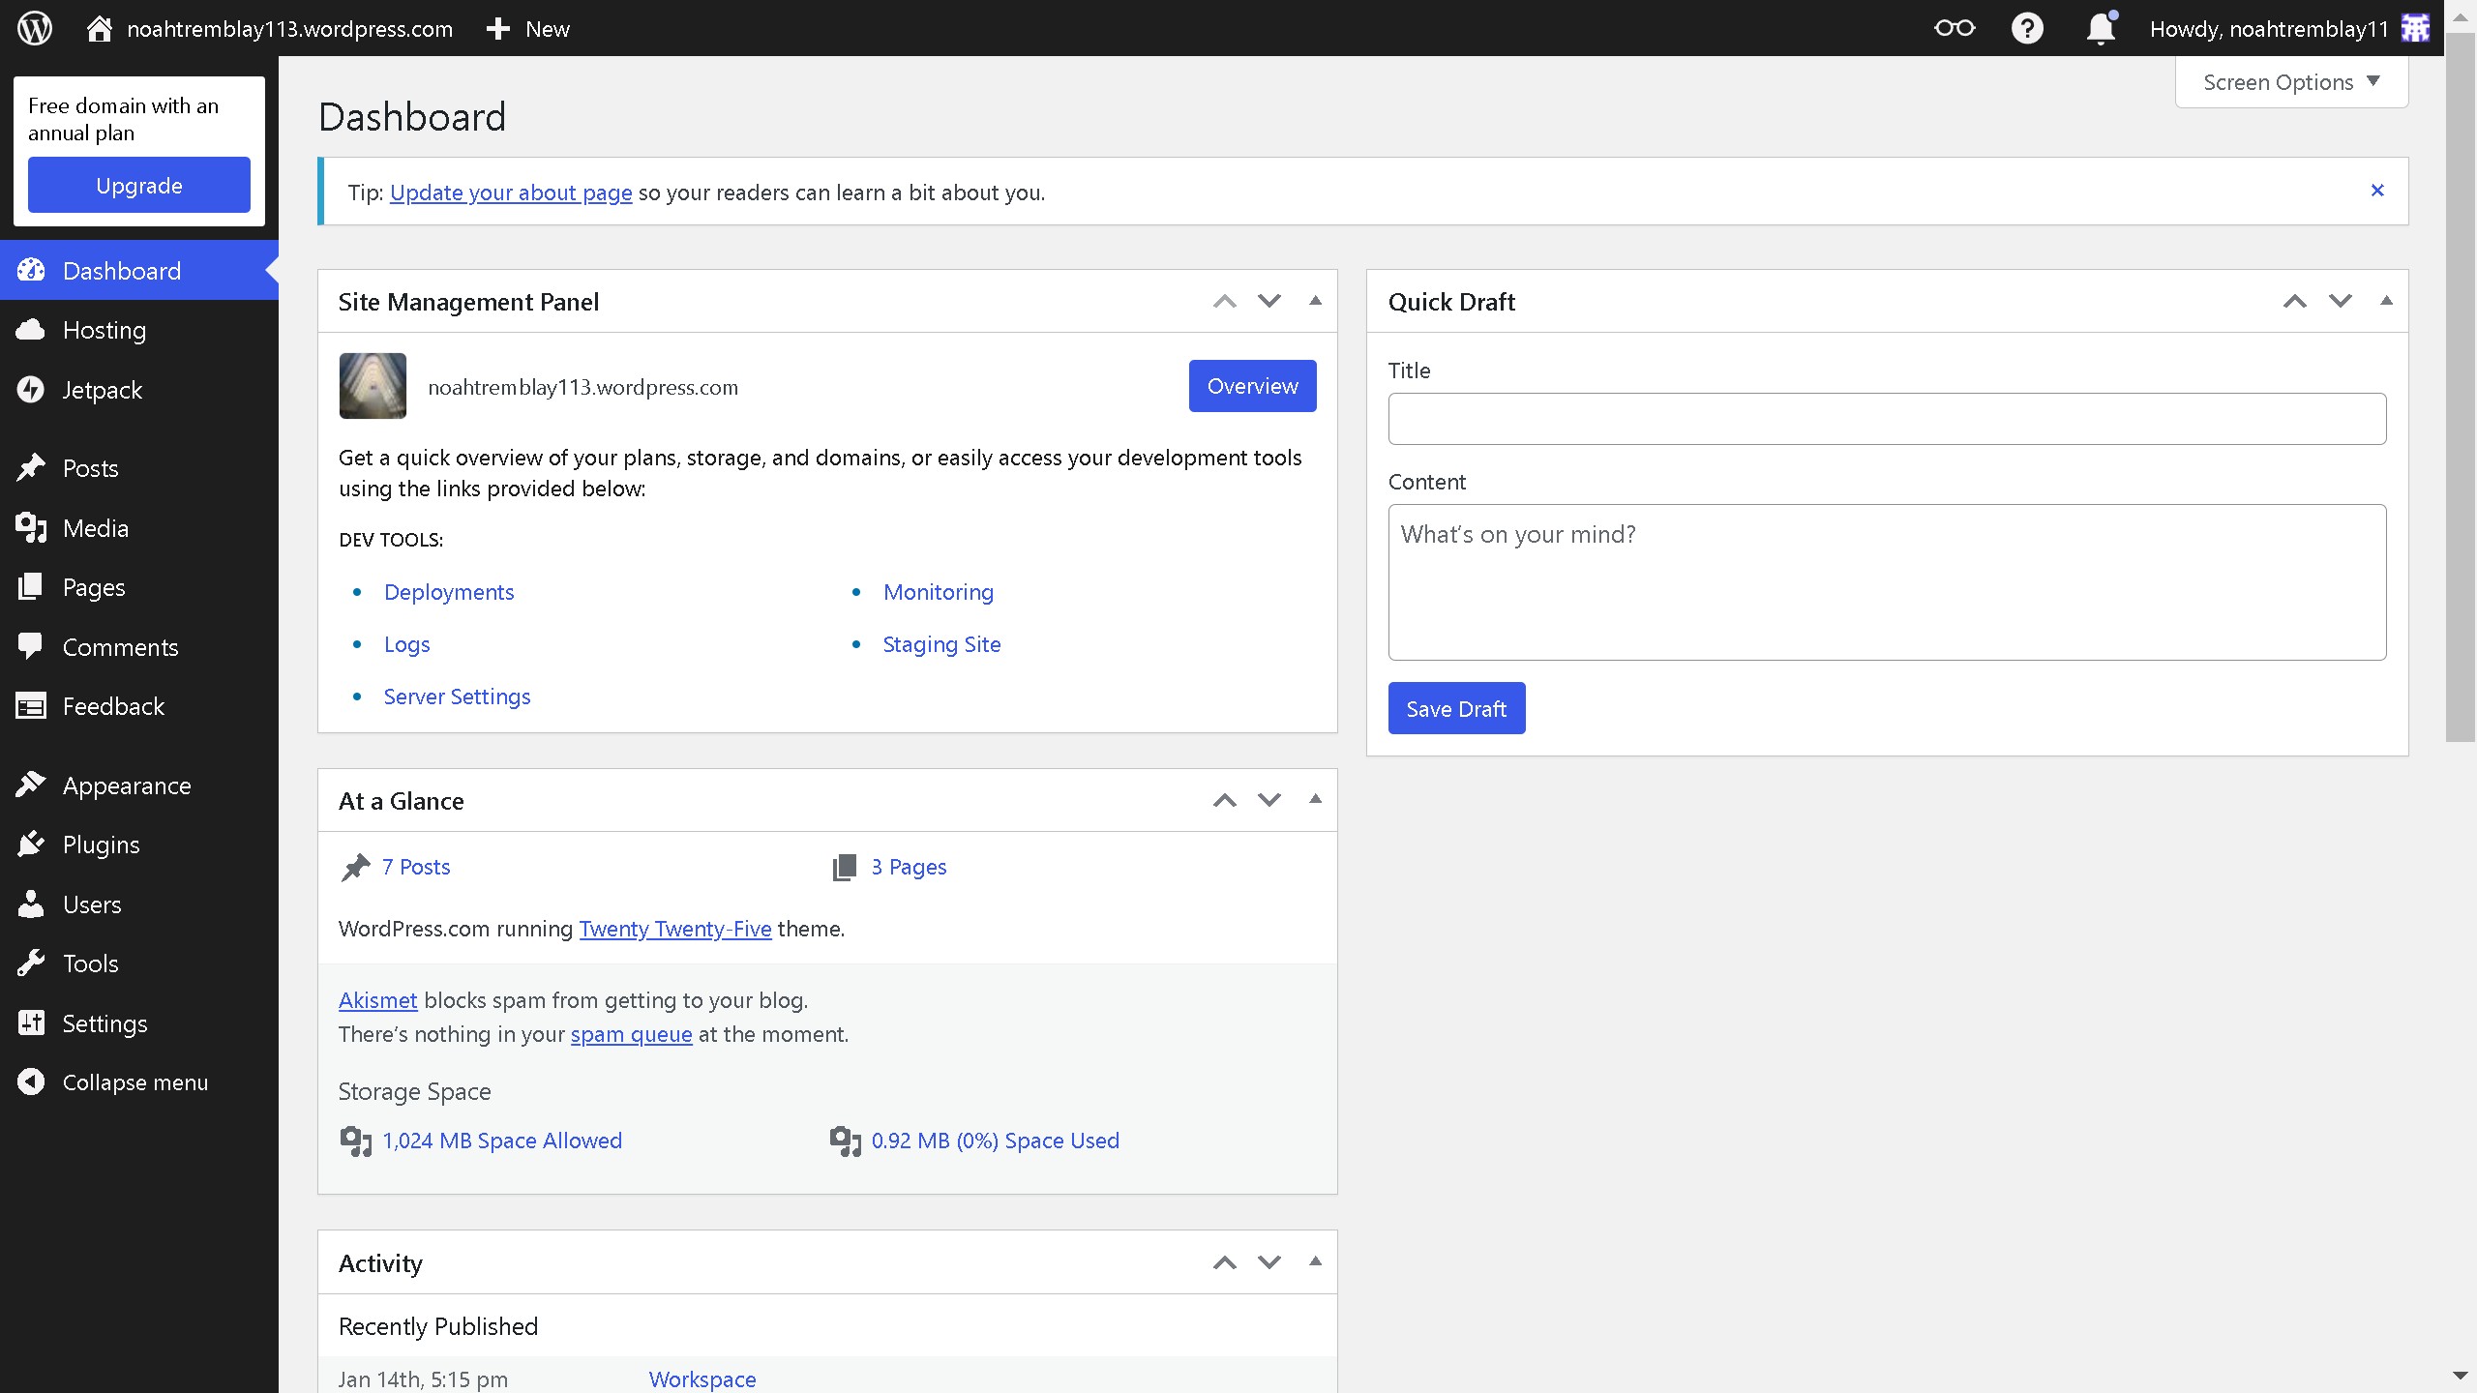Move the Activity widget up
2477x1393 pixels.
(1224, 1261)
